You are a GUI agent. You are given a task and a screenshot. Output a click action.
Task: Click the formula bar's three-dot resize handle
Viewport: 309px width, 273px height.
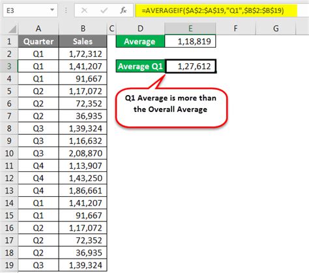point(66,10)
